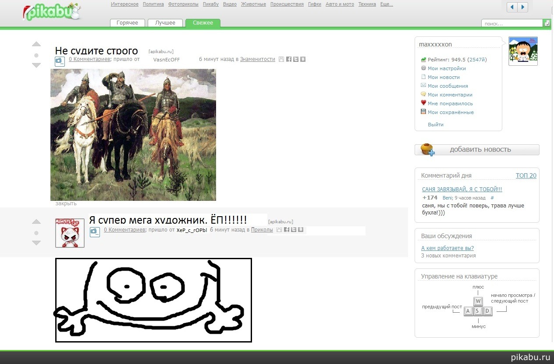This screenshot has width=554, height=364.
Task: Click the A previous-post key icon
Action: 468,311
